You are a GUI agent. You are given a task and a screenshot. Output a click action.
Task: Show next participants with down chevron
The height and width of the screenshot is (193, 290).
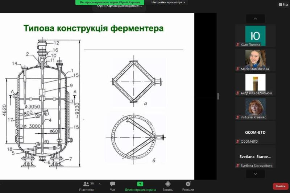coord(256,174)
